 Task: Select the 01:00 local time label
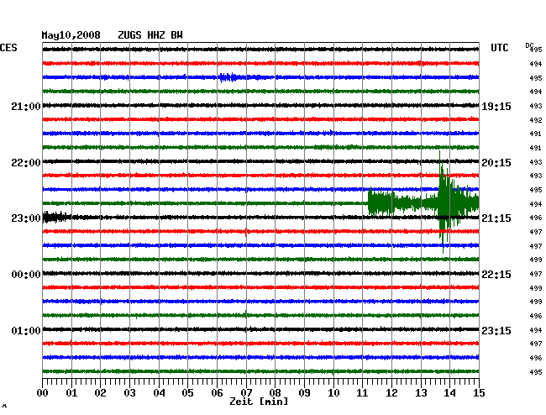[26, 330]
